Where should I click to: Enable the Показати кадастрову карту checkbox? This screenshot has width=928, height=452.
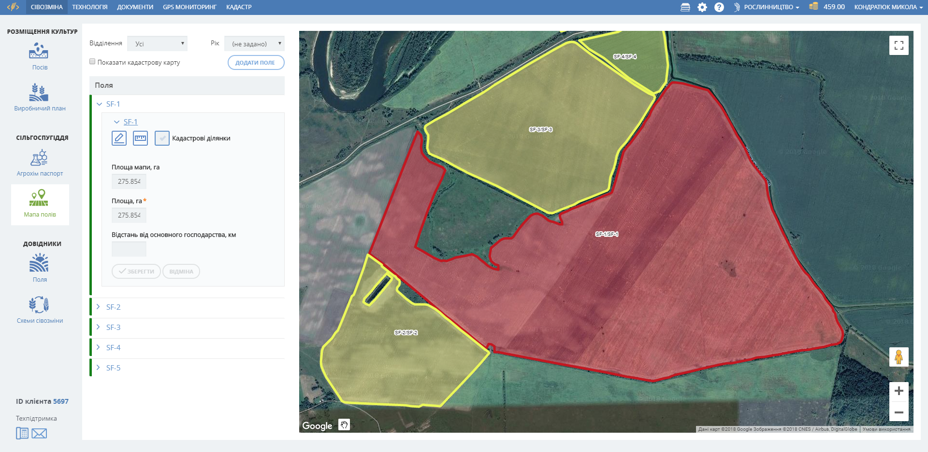coord(92,62)
